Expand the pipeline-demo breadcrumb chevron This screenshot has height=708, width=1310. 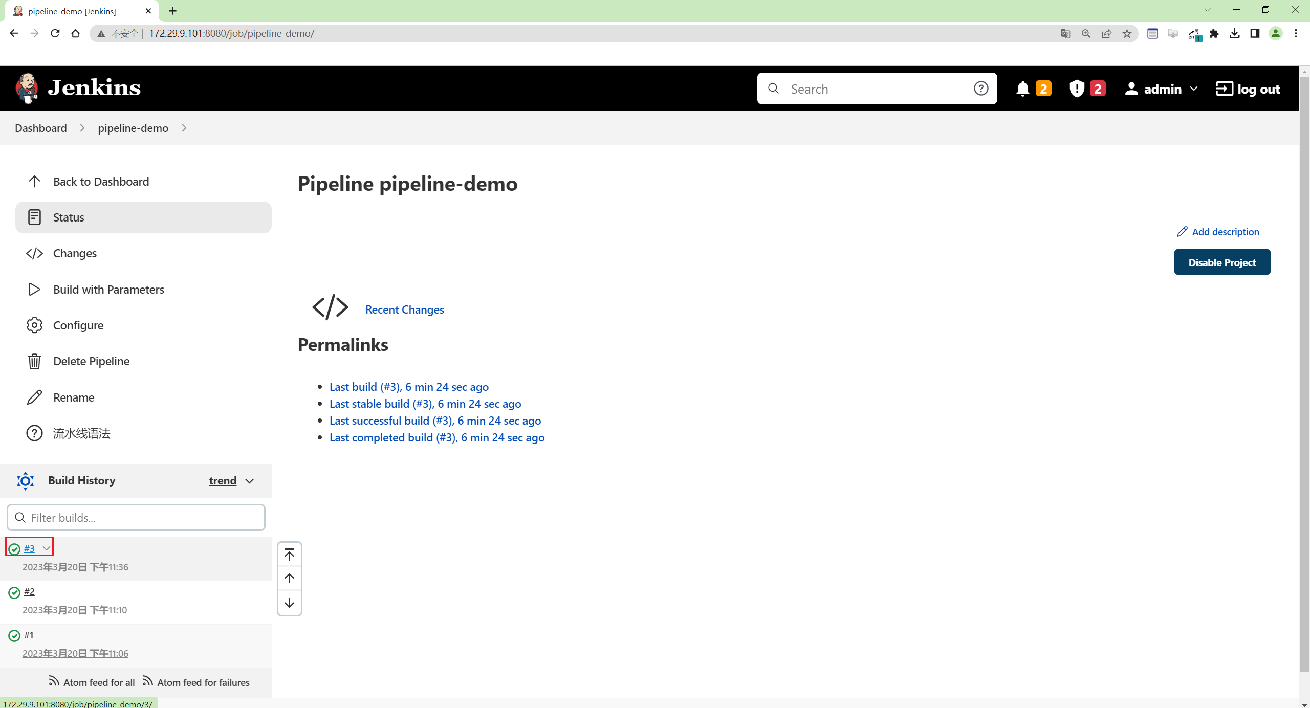coord(184,128)
